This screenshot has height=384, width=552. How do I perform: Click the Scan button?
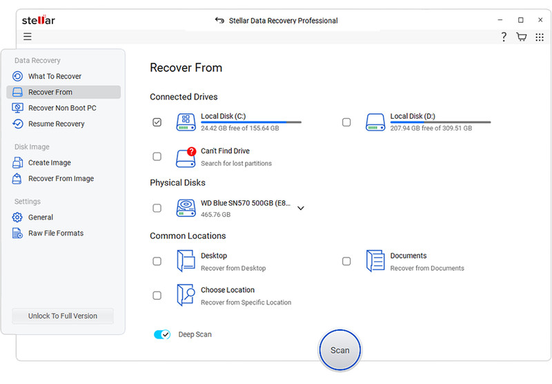tap(339, 350)
